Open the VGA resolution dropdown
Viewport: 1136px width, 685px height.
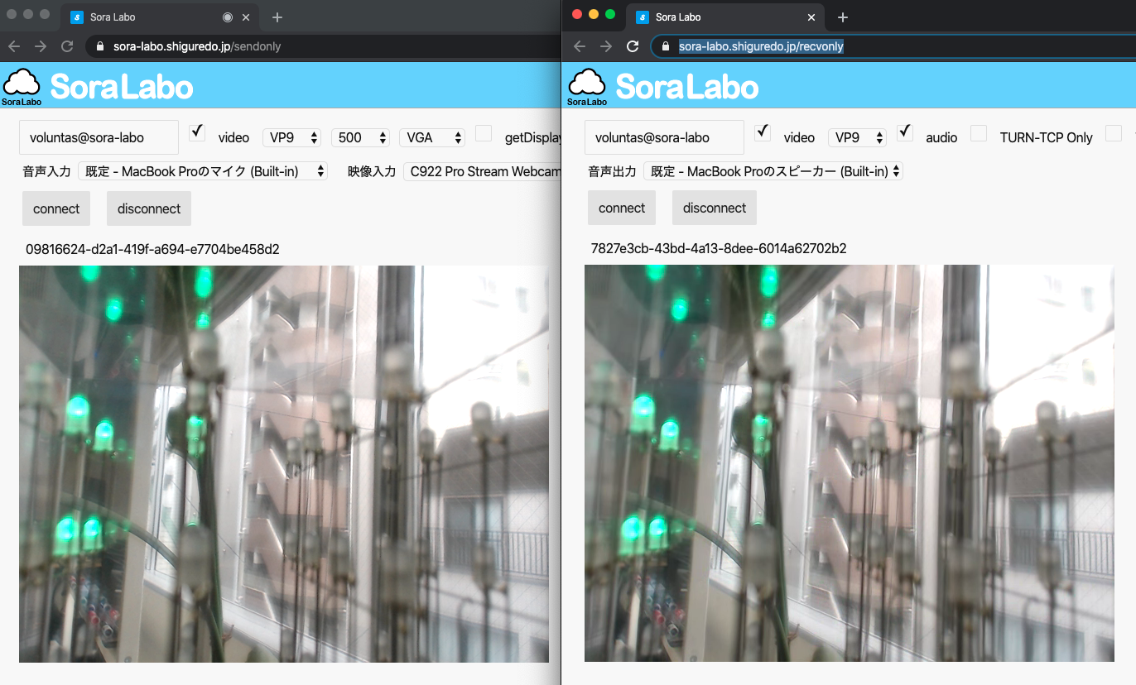[x=431, y=137]
